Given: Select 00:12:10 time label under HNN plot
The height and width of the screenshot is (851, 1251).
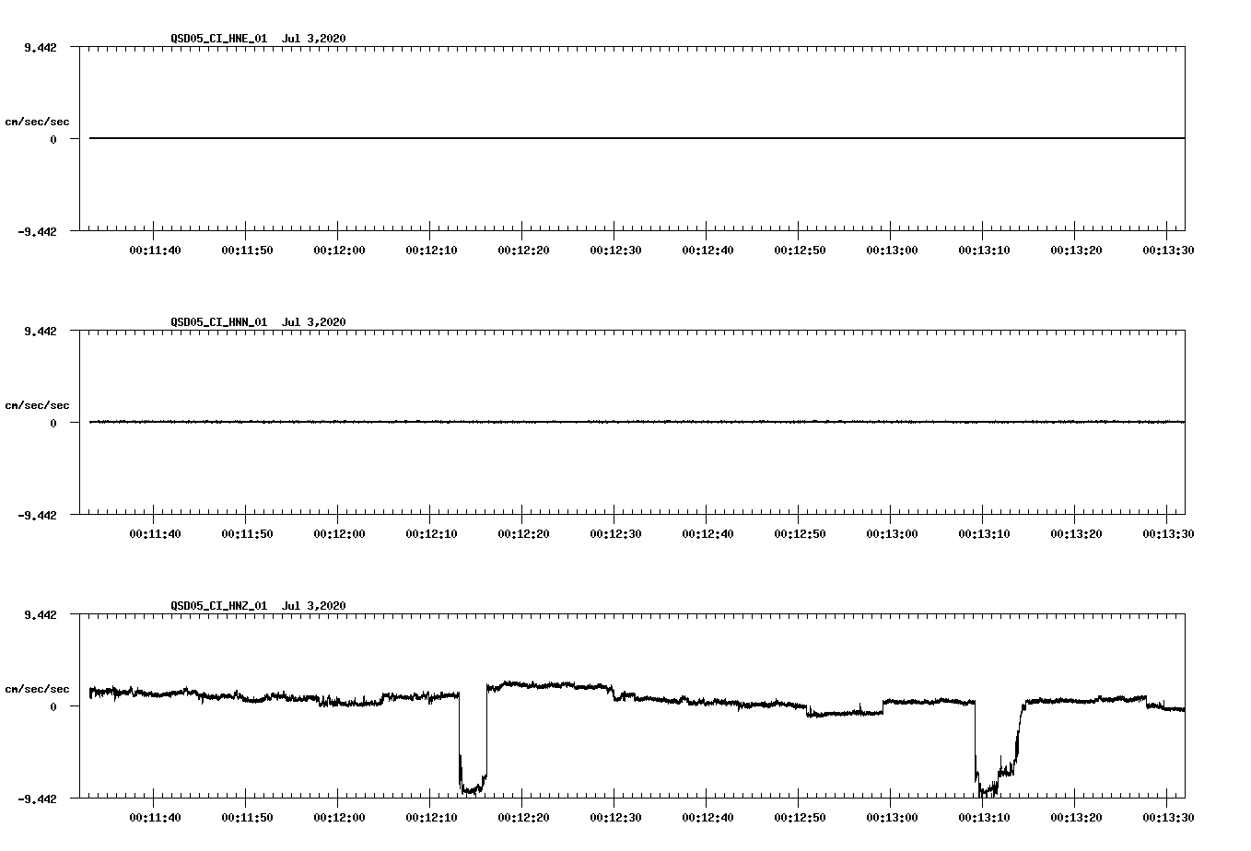Looking at the screenshot, I should (431, 534).
